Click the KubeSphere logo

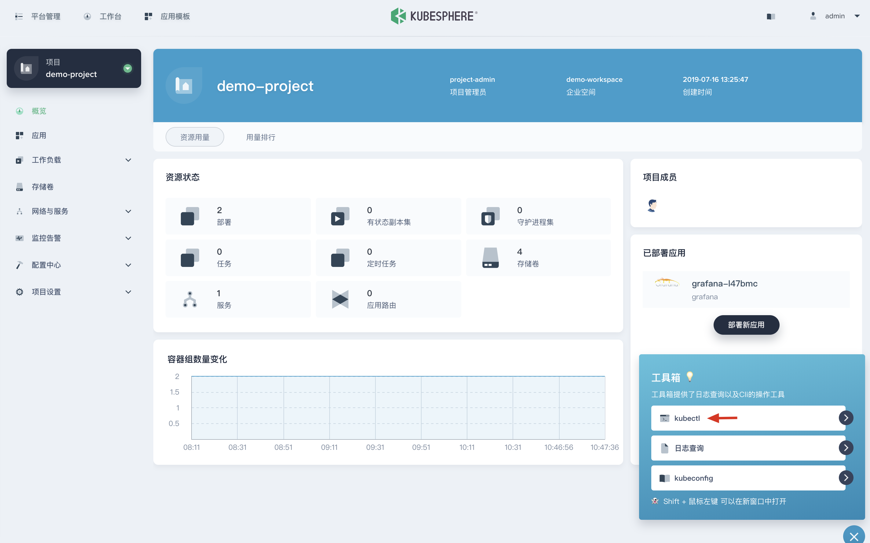point(434,16)
